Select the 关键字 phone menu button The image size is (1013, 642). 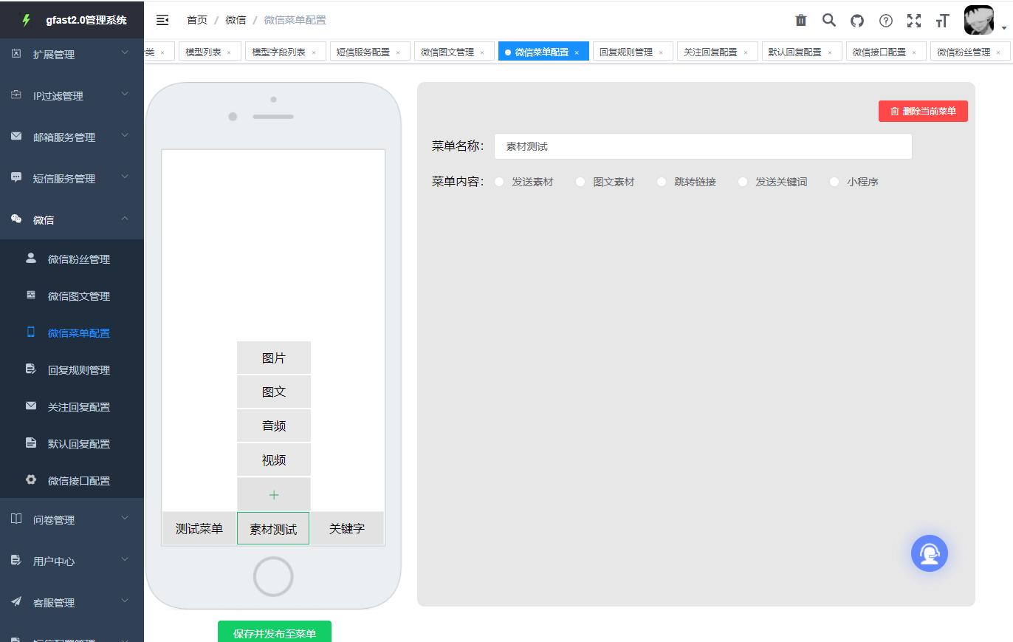[347, 529]
